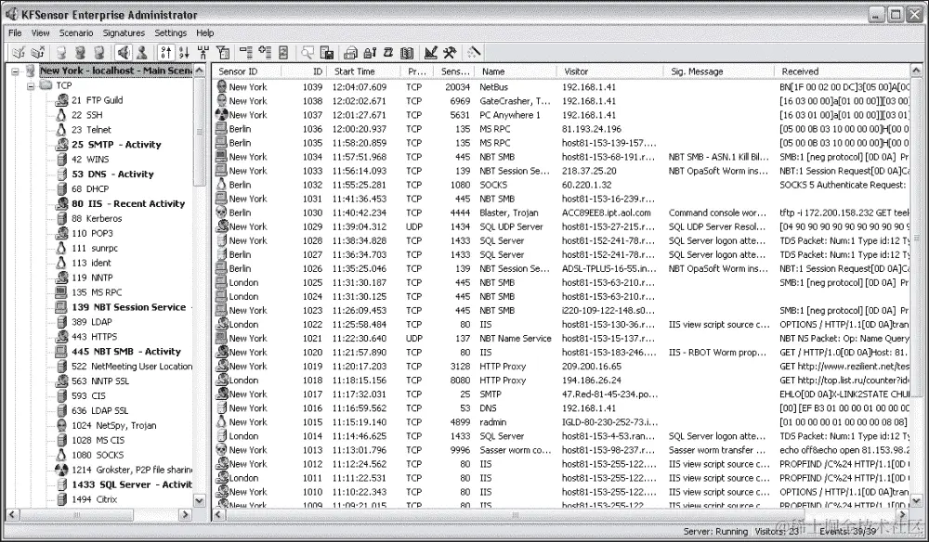Sort by the Sig. Message column header

719,71
